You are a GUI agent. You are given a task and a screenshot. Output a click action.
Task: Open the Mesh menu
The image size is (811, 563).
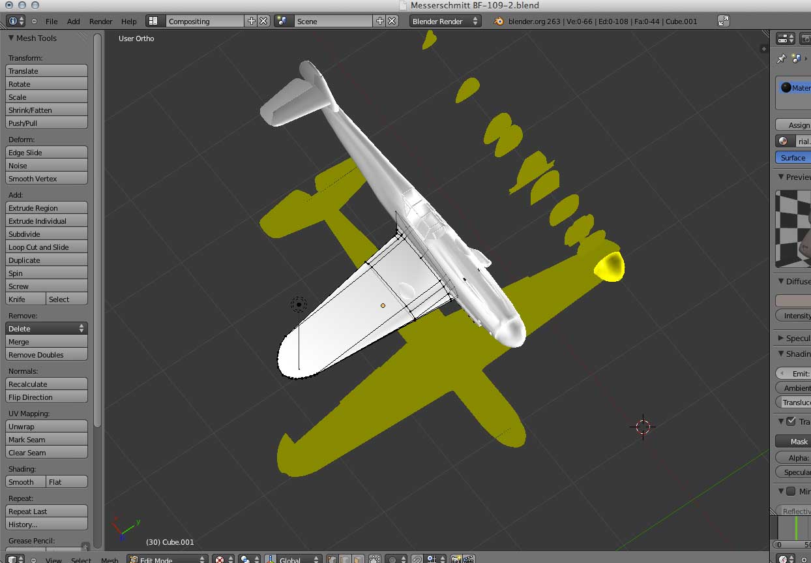tap(110, 560)
